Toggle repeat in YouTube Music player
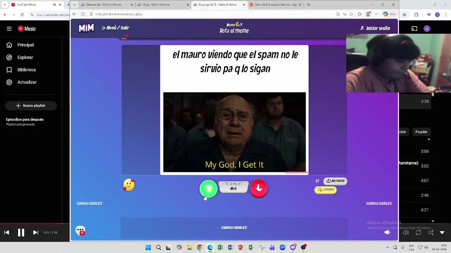The height and width of the screenshot is (253, 451). 418,233
